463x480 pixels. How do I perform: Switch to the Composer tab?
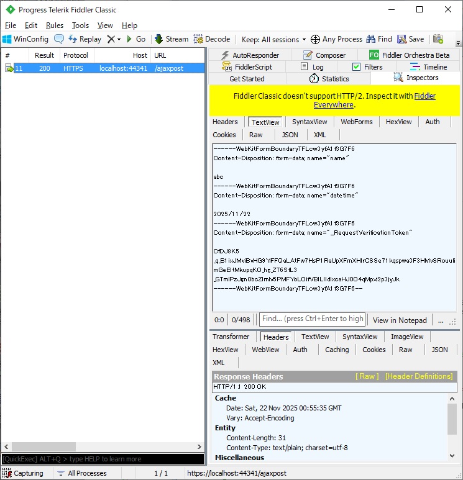coord(324,55)
